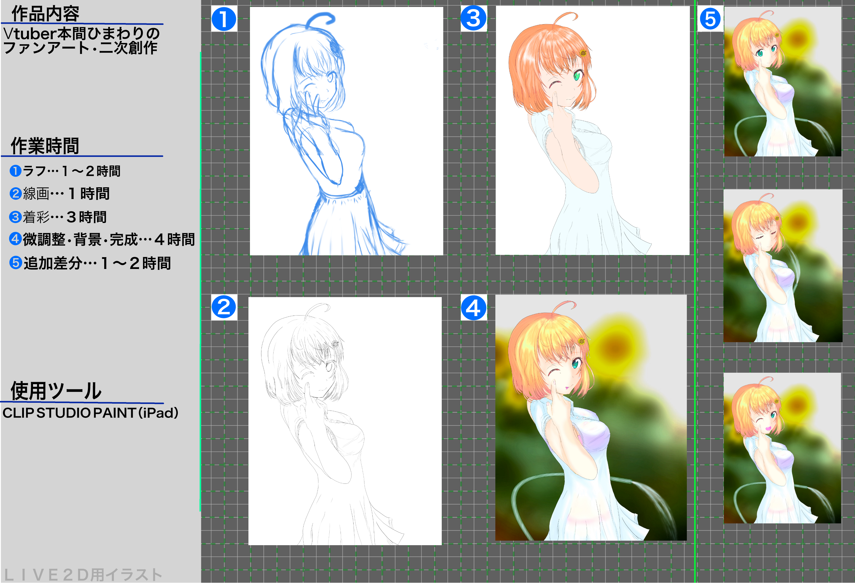Image resolution: width=855 pixels, height=583 pixels.
Task: Click the blue number 1 badge above rough sketch
Action: coord(224,19)
